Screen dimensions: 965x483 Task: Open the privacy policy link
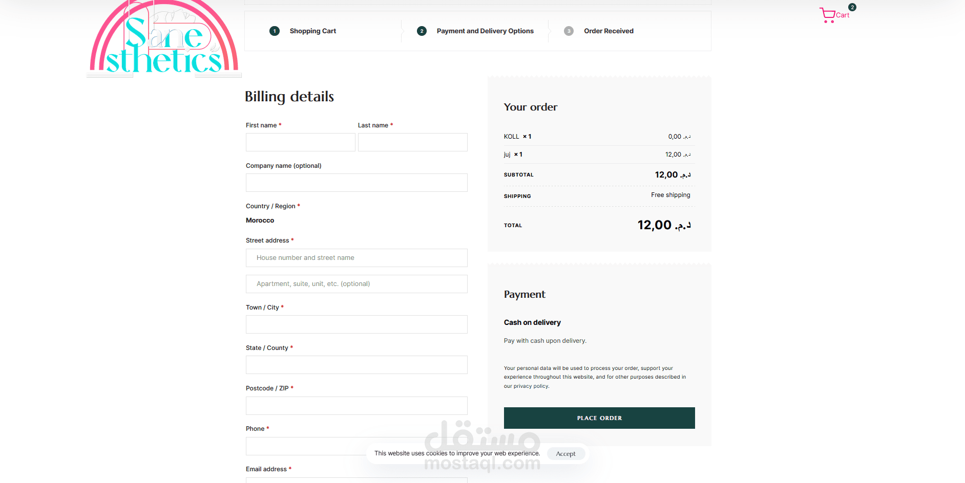pyautogui.click(x=531, y=386)
